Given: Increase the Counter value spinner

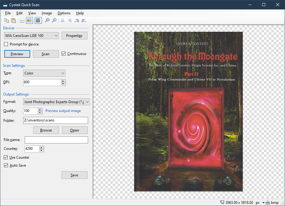Looking at the screenshot, I should pos(41,147).
